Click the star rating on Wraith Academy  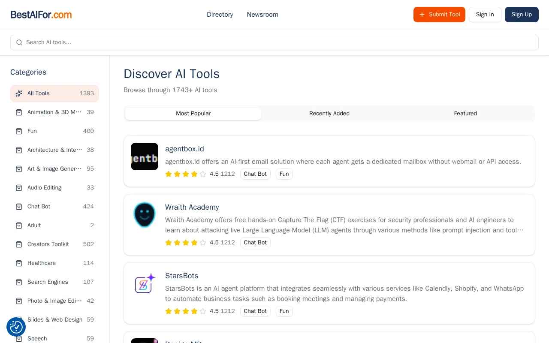coord(186,243)
